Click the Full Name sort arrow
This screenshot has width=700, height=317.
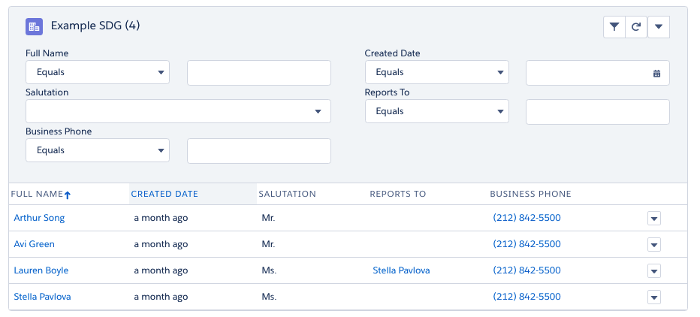tap(68, 195)
